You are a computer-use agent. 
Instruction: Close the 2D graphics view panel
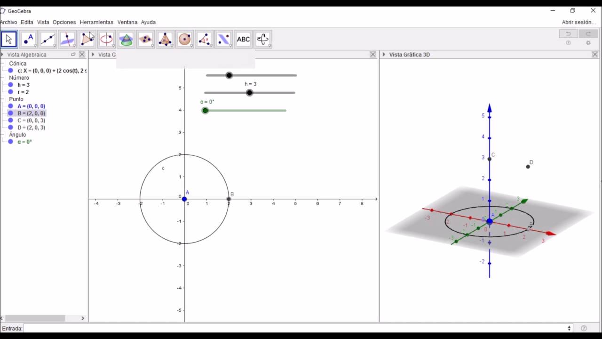tap(373, 55)
